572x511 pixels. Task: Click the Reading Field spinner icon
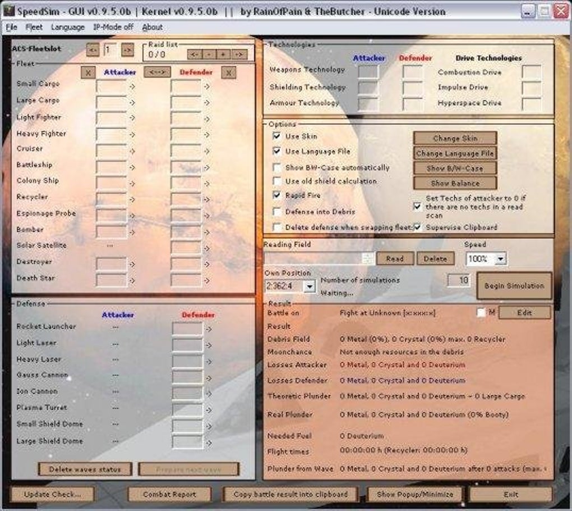(368, 258)
